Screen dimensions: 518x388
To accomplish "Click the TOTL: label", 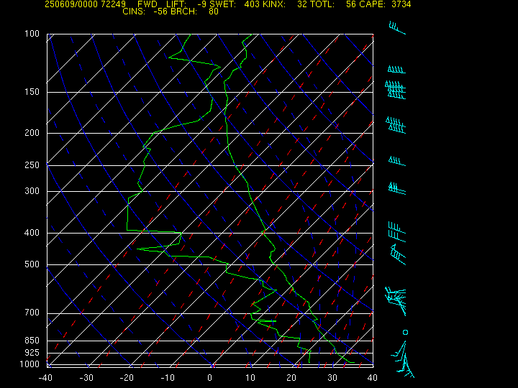I will (322, 4).
